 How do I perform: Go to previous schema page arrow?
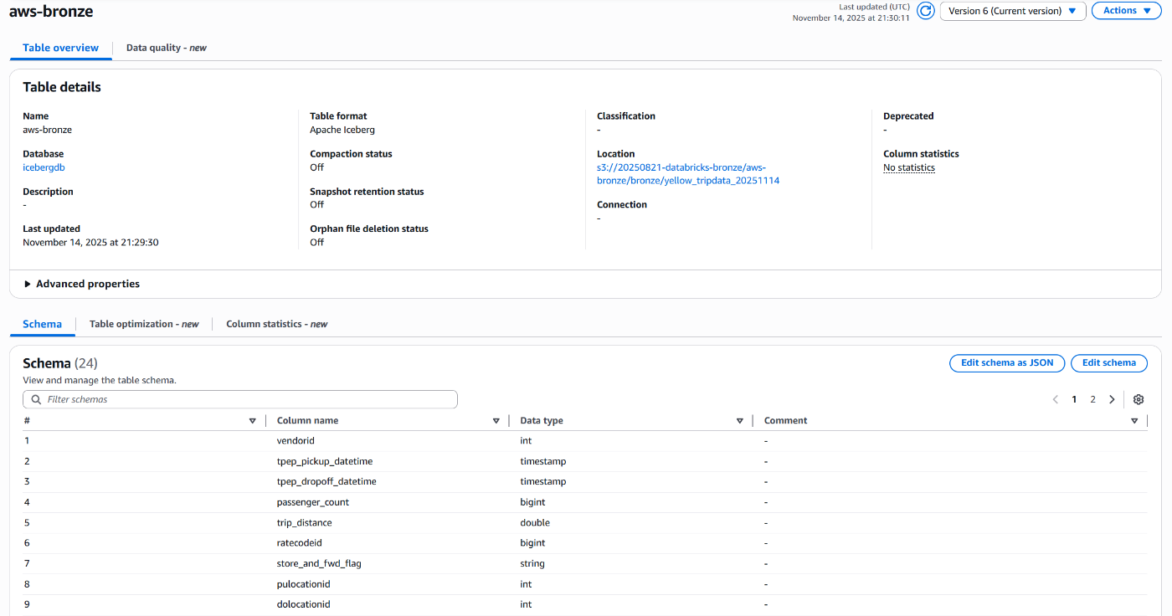coord(1056,399)
